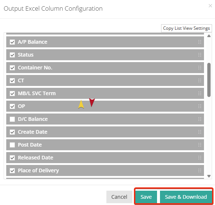215x205 pixels.
Task: Uncheck the A/P Balance checkbox
Action: (x=12, y=42)
